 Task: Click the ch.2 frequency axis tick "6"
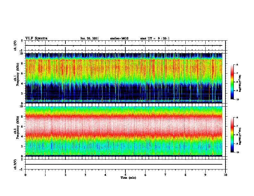pyautogui.click(x=22, y=127)
